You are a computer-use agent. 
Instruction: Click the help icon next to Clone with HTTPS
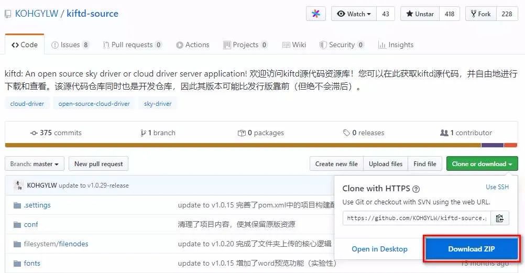[x=416, y=189]
